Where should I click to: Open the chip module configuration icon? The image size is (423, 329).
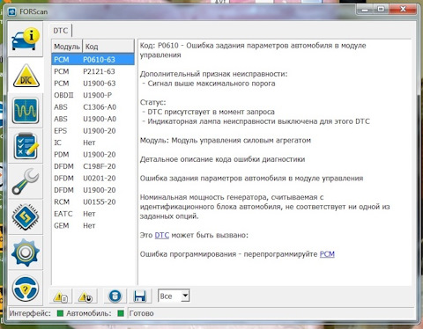(x=26, y=217)
